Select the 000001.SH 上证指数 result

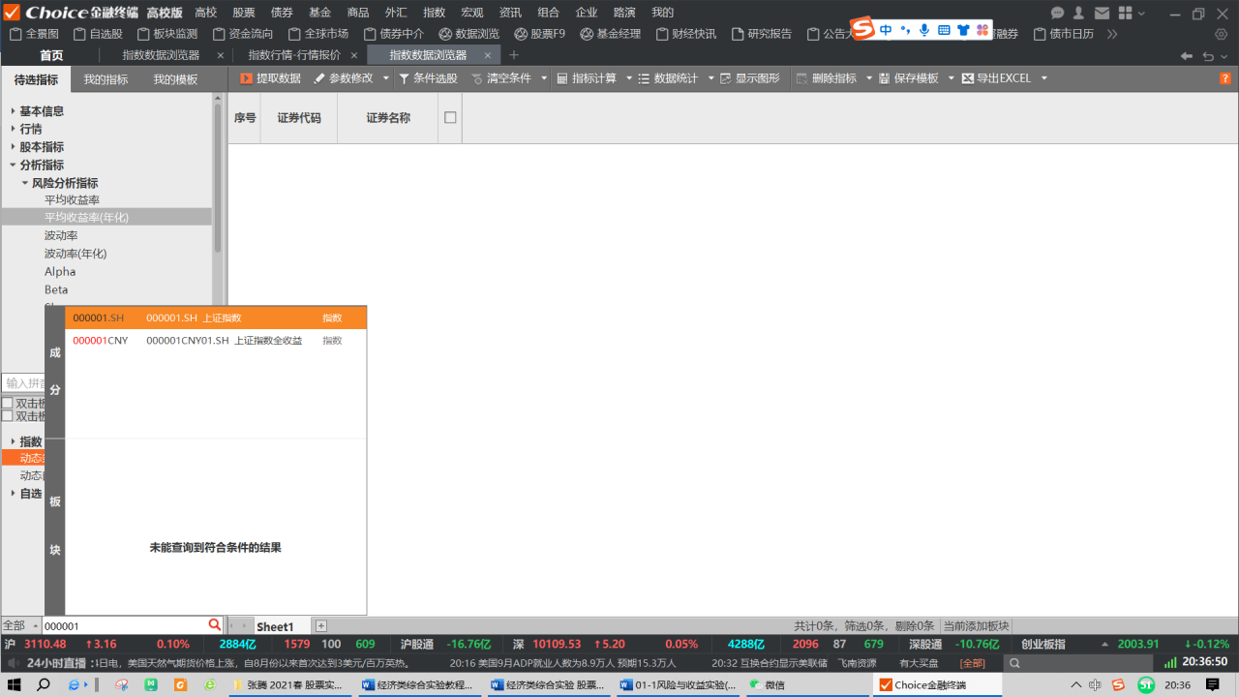pos(216,318)
